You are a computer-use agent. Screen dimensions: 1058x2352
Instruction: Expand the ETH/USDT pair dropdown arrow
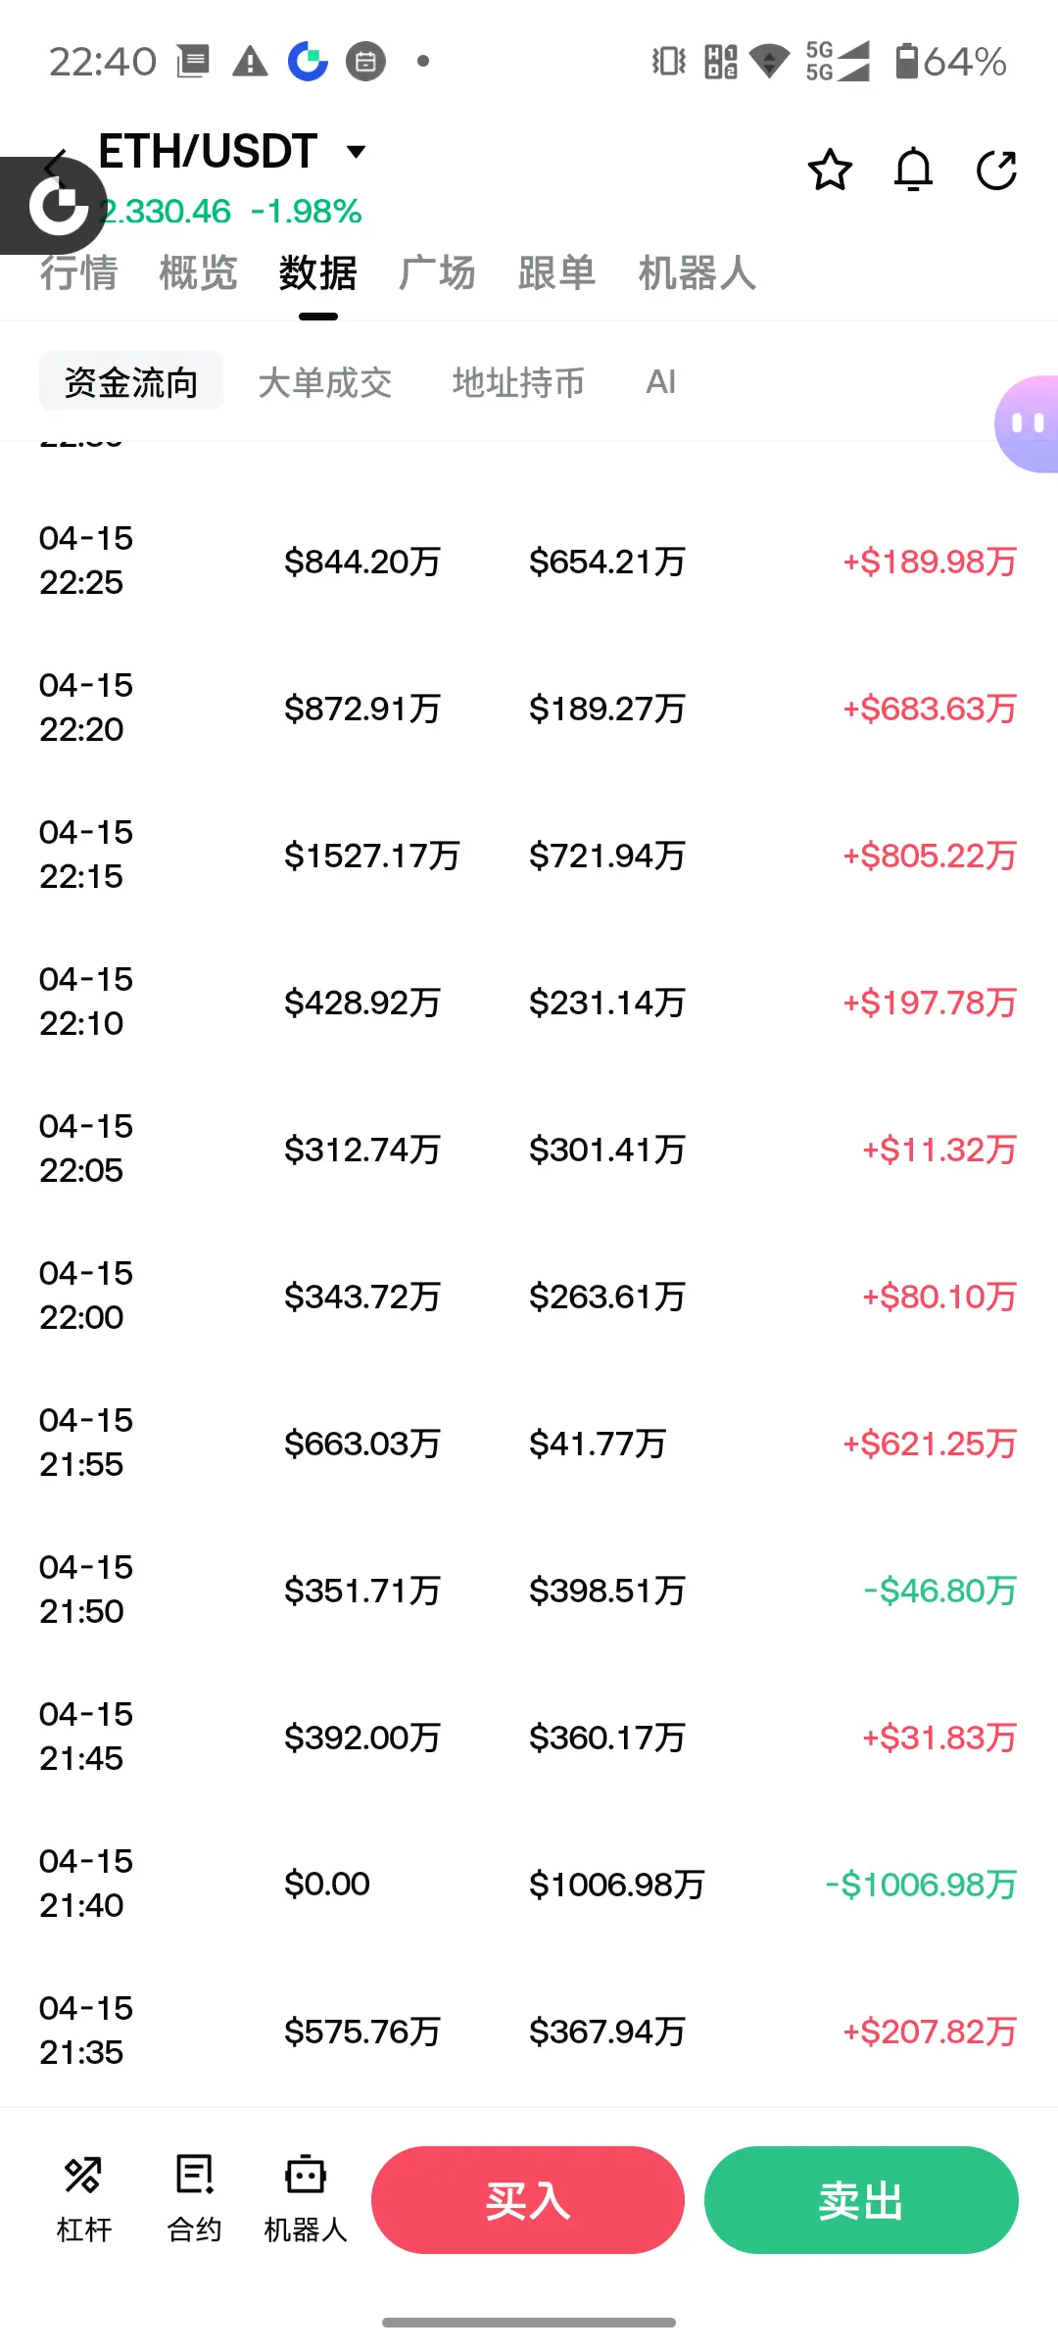(x=357, y=151)
